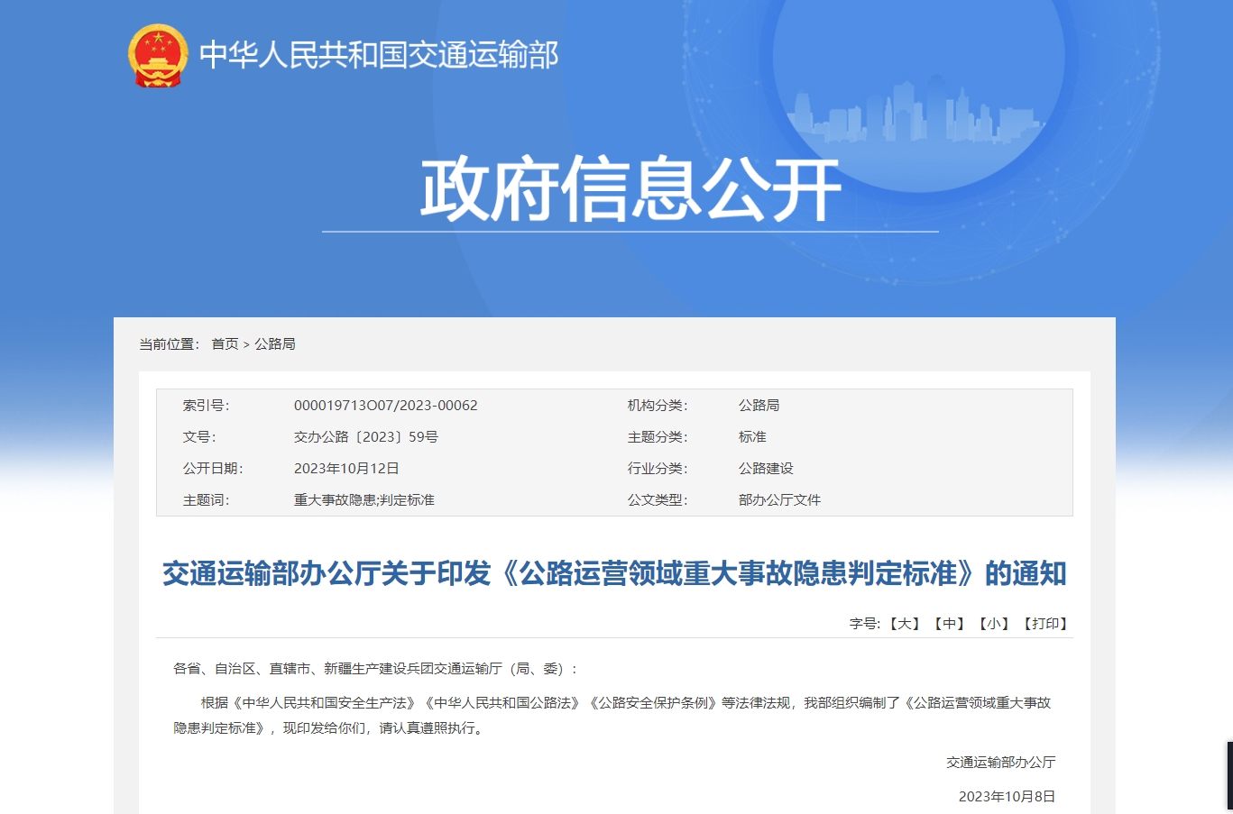The height and width of the screenshot is (814, 1233).
Task: Open 公路局 in the breadcrumb
Action: click(x=274, y=344)
